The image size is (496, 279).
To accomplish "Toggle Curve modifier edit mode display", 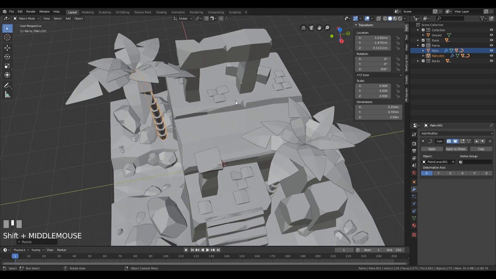I will point(462,141).
